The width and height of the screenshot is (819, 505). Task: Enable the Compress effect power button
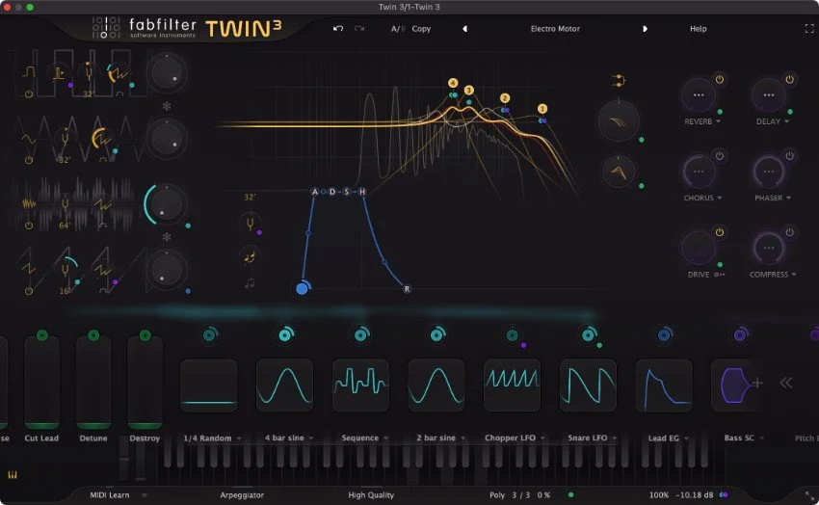(x=790, y=232)
